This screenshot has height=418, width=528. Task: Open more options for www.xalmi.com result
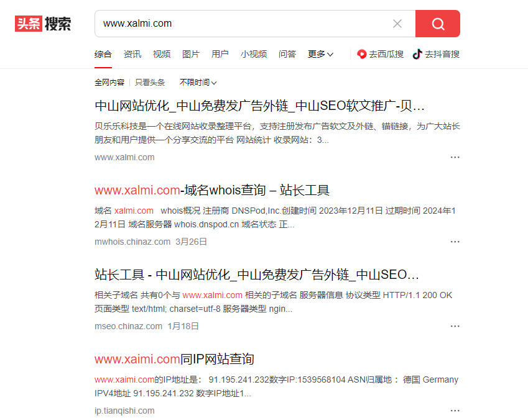click(455, 157)
